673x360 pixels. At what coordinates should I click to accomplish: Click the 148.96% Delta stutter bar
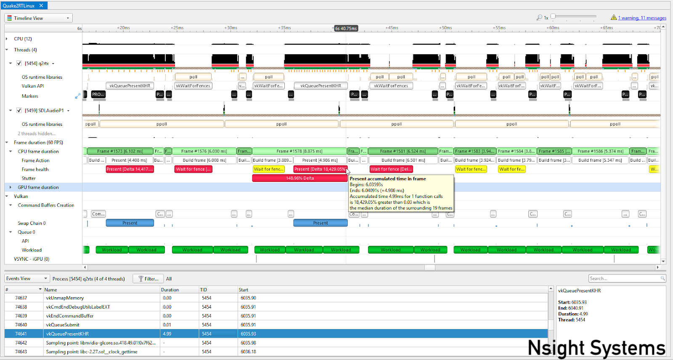pos(300,178)
